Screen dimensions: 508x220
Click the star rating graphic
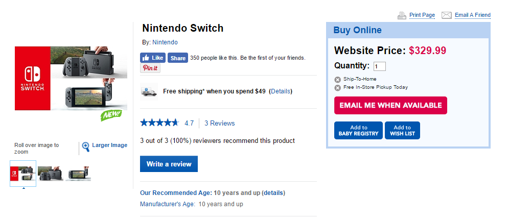(x=159, y=123)
